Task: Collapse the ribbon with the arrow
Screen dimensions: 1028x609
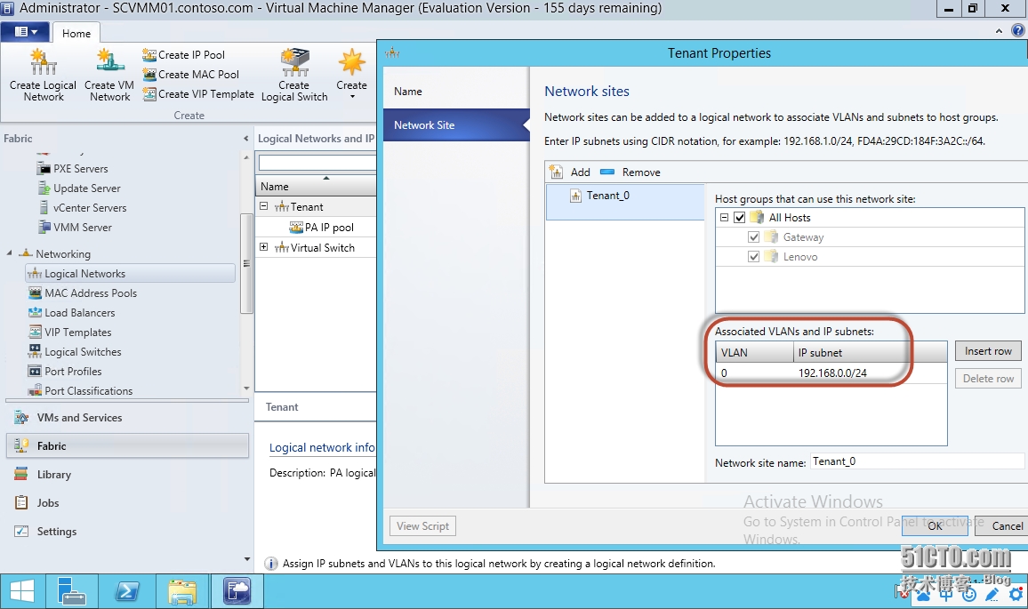Action: [999, 31]
